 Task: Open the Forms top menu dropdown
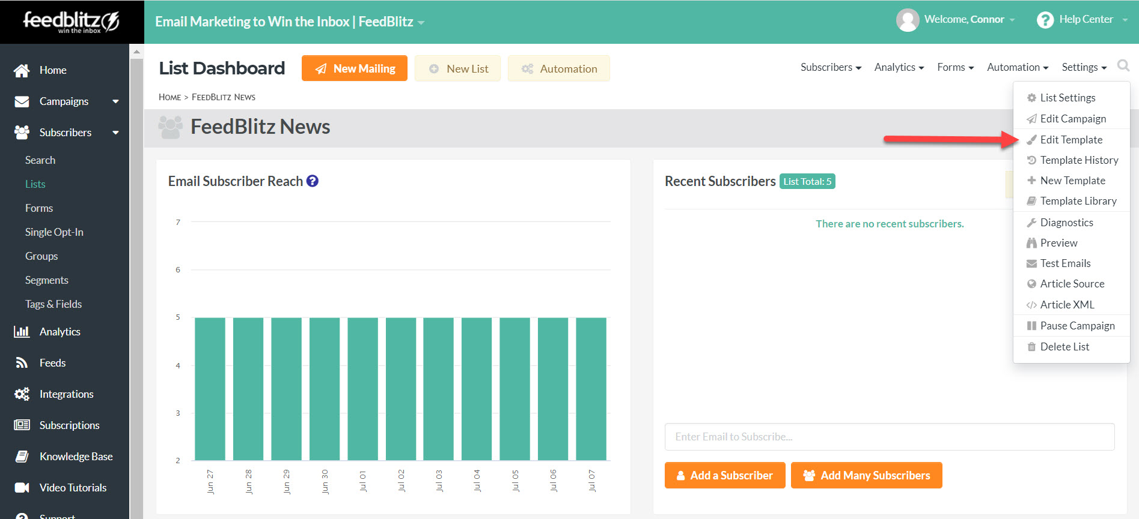(x=955, y=67)
